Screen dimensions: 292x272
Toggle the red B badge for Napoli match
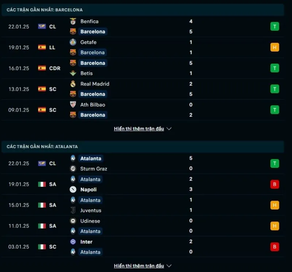tap(274, 184)
